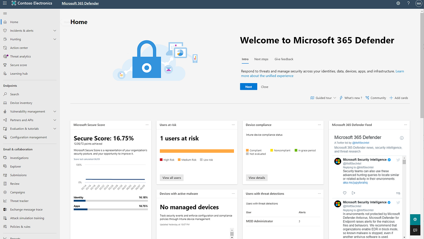Viewport: 424px width, 239px height.
Task: Click the Device inventory sidebar icon
Action: [x=5, y=103]
